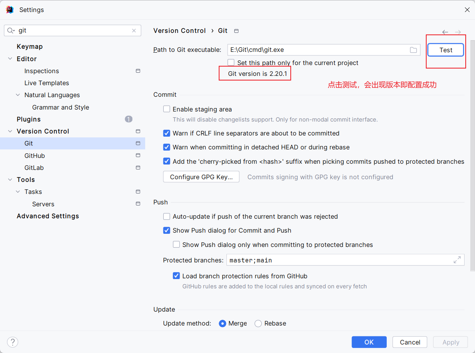Image resolution: width=475 pixels, height=353 pixels.
Task: Collapse the Editor tree node
Action: 10,59
